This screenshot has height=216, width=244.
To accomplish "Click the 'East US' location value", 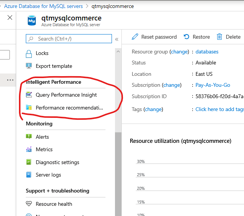I will tap(204, 74).
